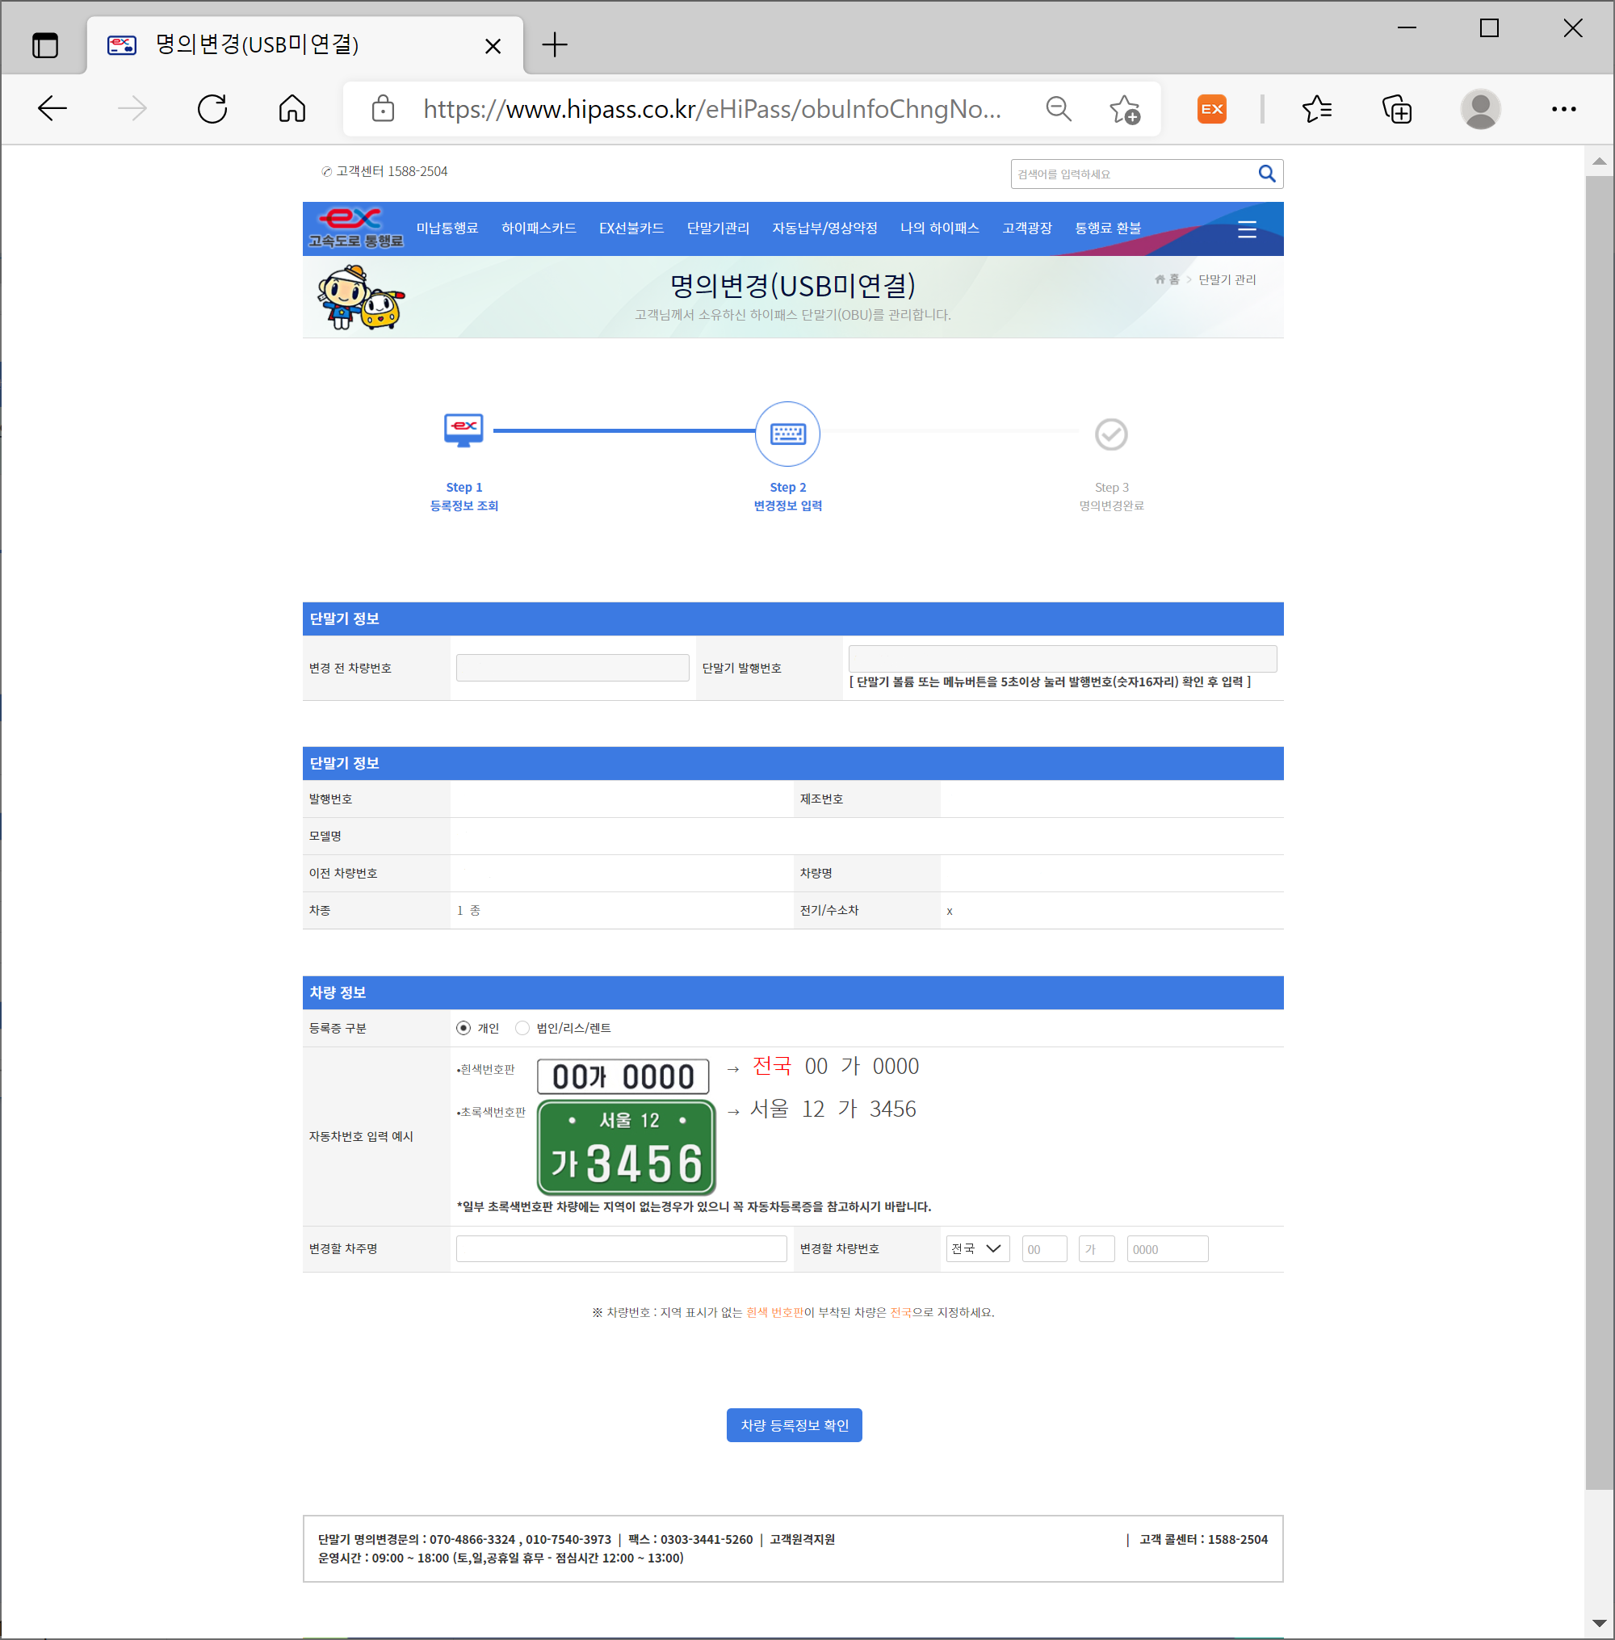Open the browser settings ellipsis menu
The height and width of the screenshot is (1640, 1615).
(x=1563, y=108)
